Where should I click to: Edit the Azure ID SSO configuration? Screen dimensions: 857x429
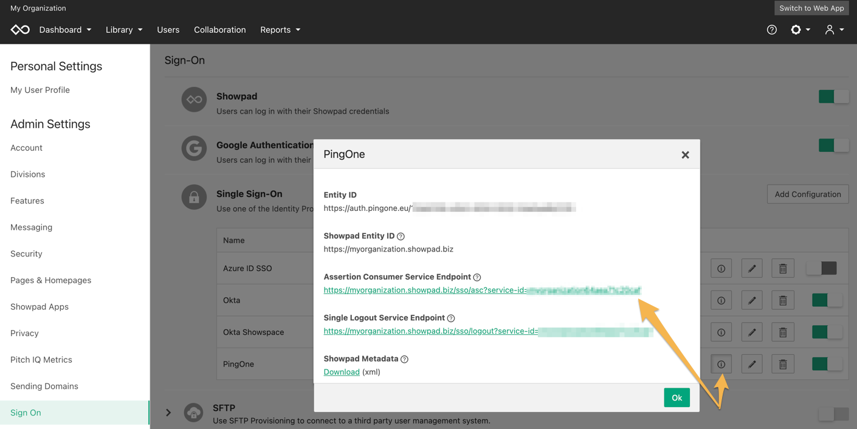pos(752,269)
